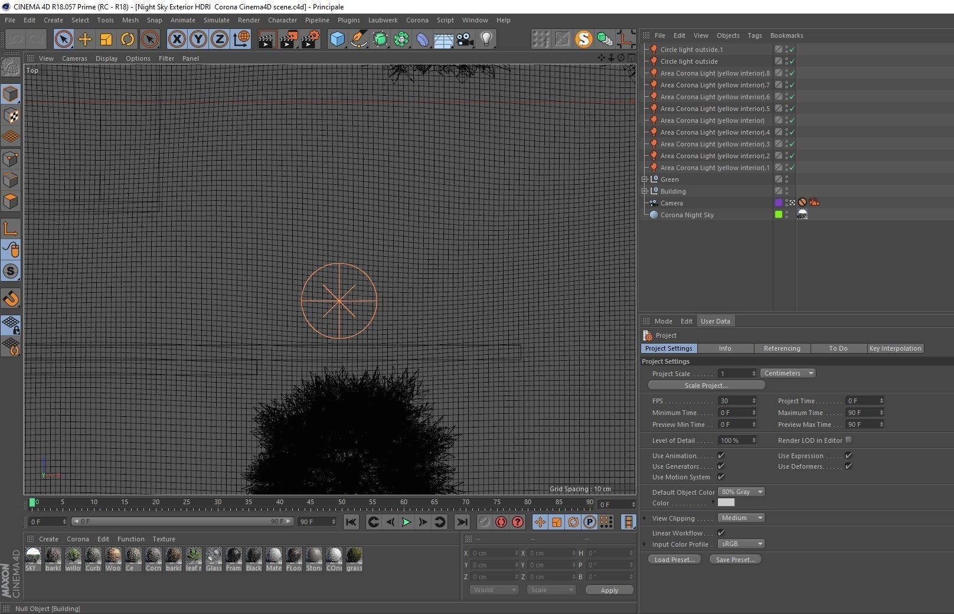Click the green layer color of Corona Night Sky
Screen dimensions: 954x614
778,215
